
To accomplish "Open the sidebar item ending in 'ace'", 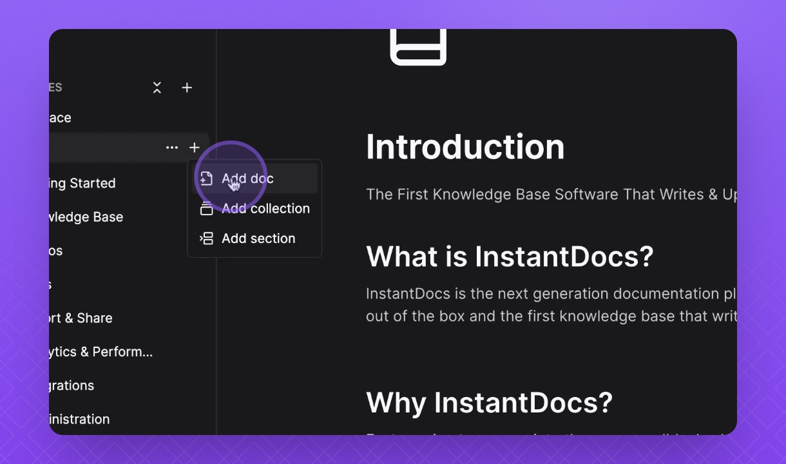I will 60,118.
